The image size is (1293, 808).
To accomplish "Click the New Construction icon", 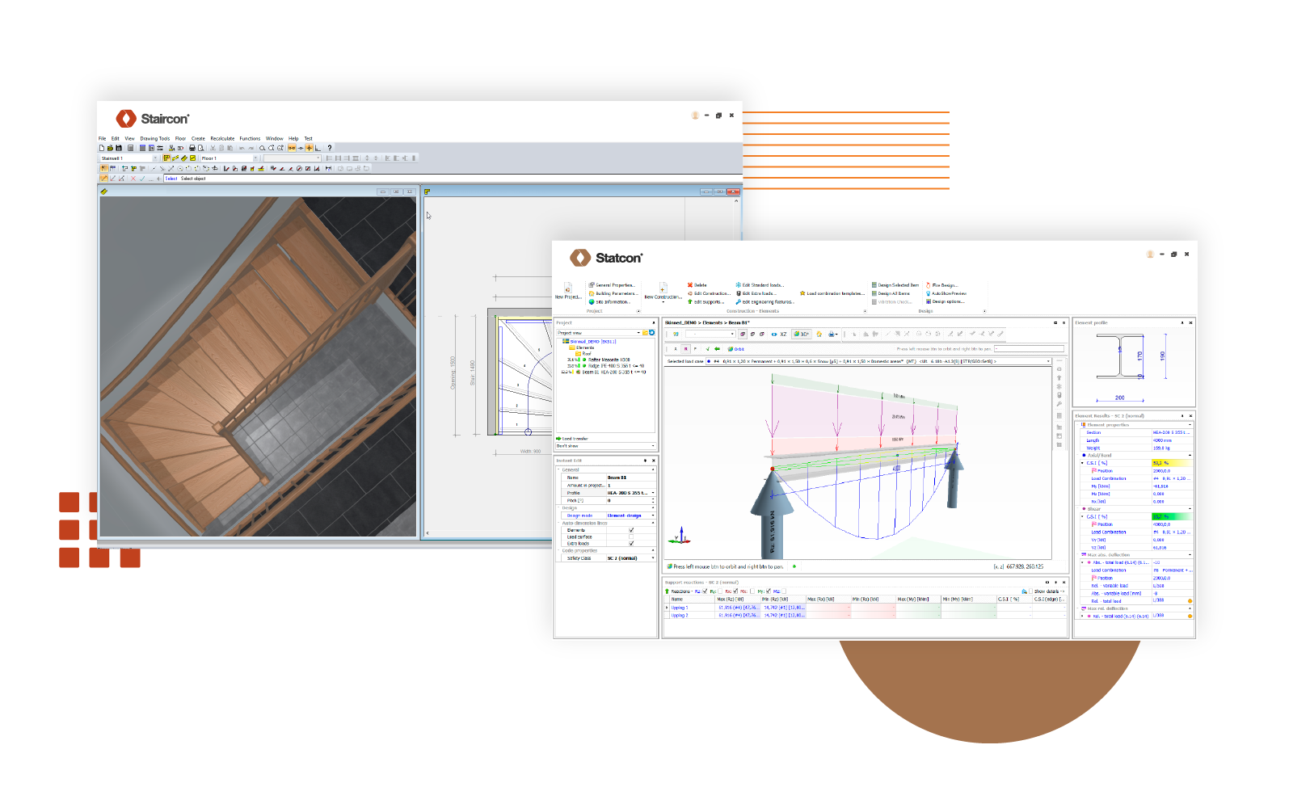I will click(x=663, y=289).
